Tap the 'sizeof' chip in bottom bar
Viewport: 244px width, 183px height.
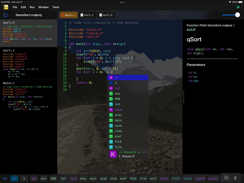213,178
